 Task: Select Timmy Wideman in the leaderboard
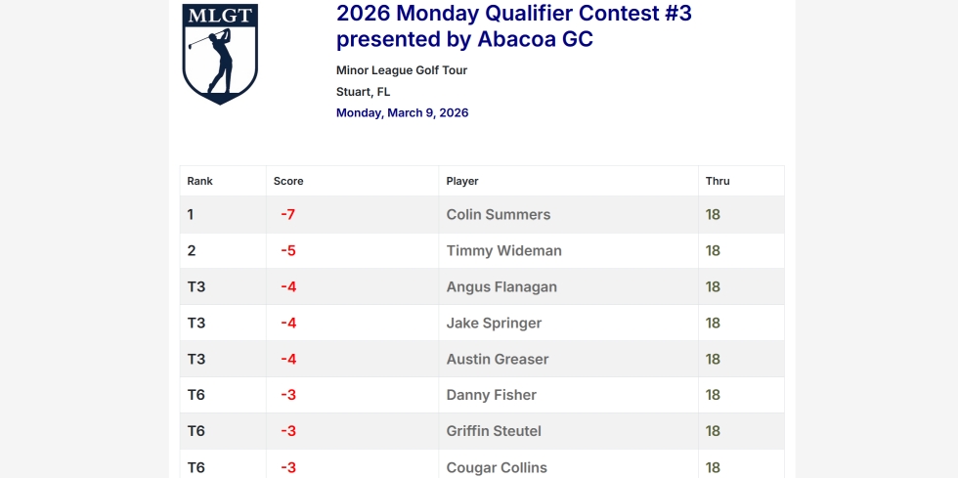[x=503, y=251]
